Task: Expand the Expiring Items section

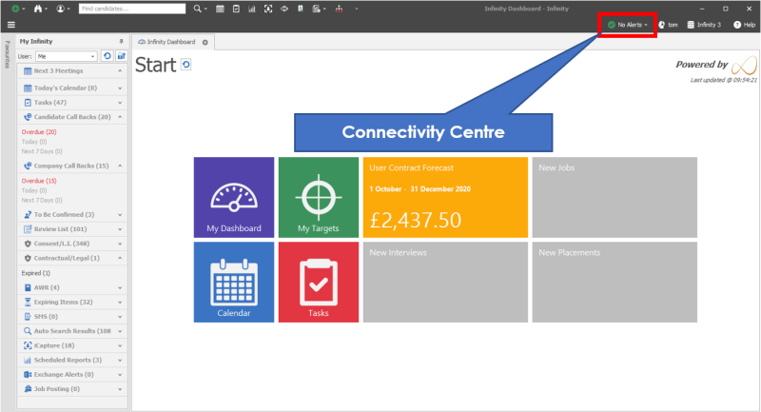Action: click(x=121, y=302)
